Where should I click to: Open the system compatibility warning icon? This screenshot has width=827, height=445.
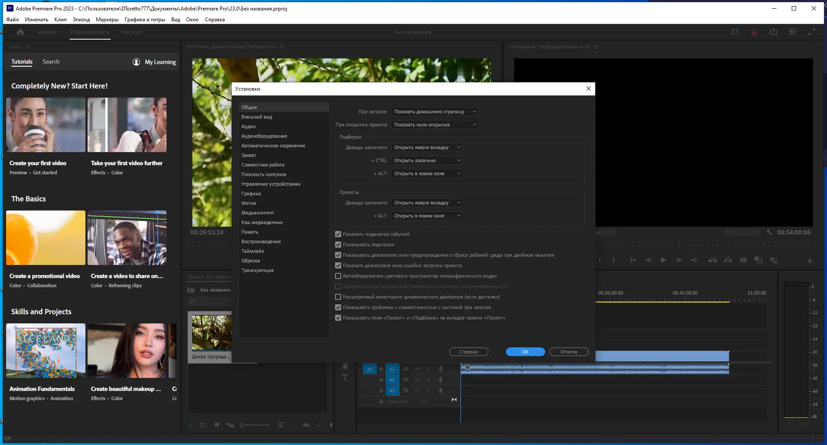(x=754, y=32)
